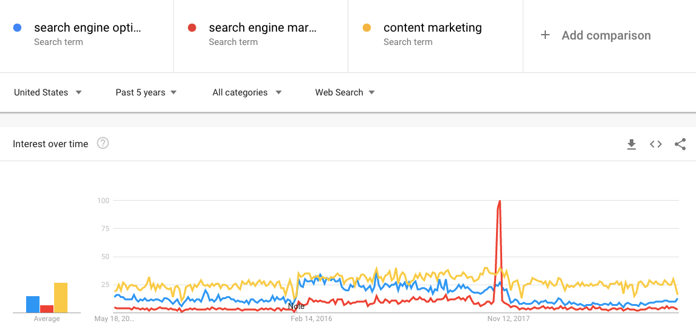696x329 pixels.
Task: Expand the All categories dropdown
Action: [x=247, y=92]
